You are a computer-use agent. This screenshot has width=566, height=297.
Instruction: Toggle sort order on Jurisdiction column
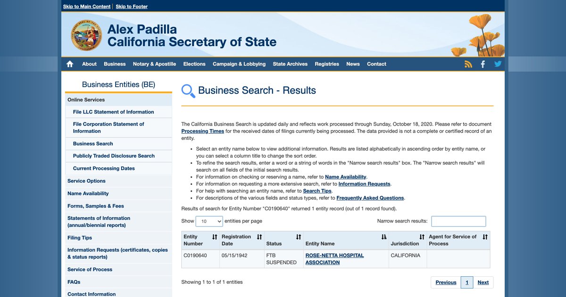click(x=421, y=237)
